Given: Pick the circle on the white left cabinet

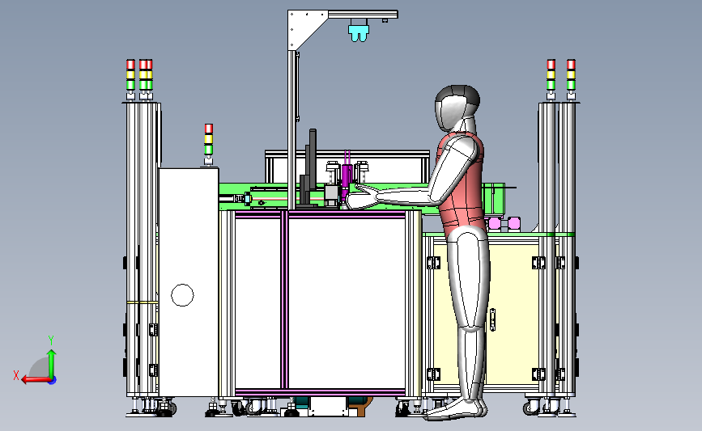Looking at the screenshot, I should (x=182, y=295).
